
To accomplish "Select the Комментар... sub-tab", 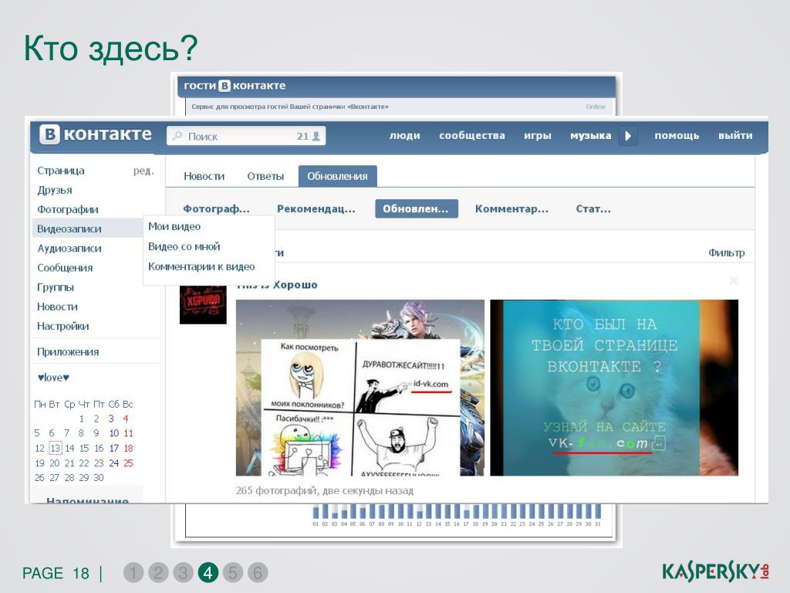I will (511, 208).
